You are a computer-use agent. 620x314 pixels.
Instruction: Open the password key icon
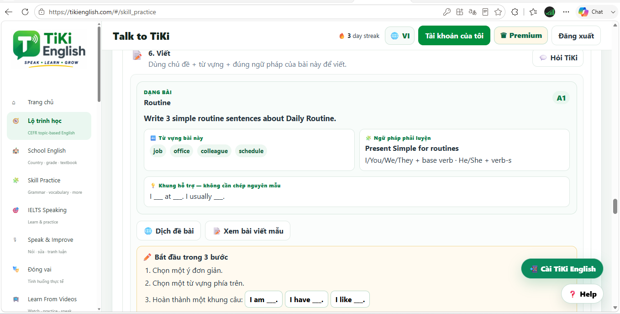[447, 12]
